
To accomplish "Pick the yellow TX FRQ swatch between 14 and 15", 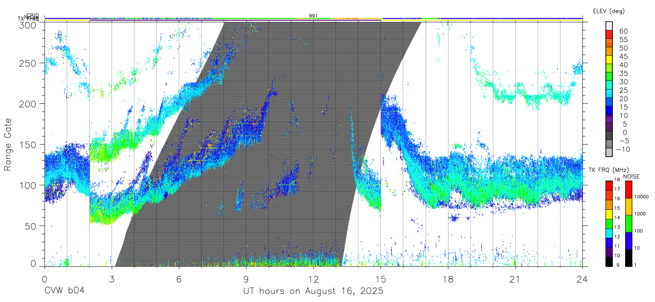I will click(x=609, y=214).
